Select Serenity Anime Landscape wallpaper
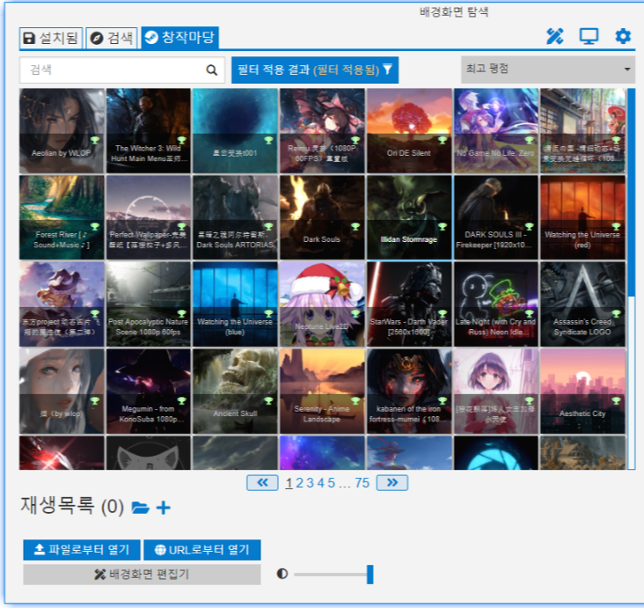 [322, 391]
